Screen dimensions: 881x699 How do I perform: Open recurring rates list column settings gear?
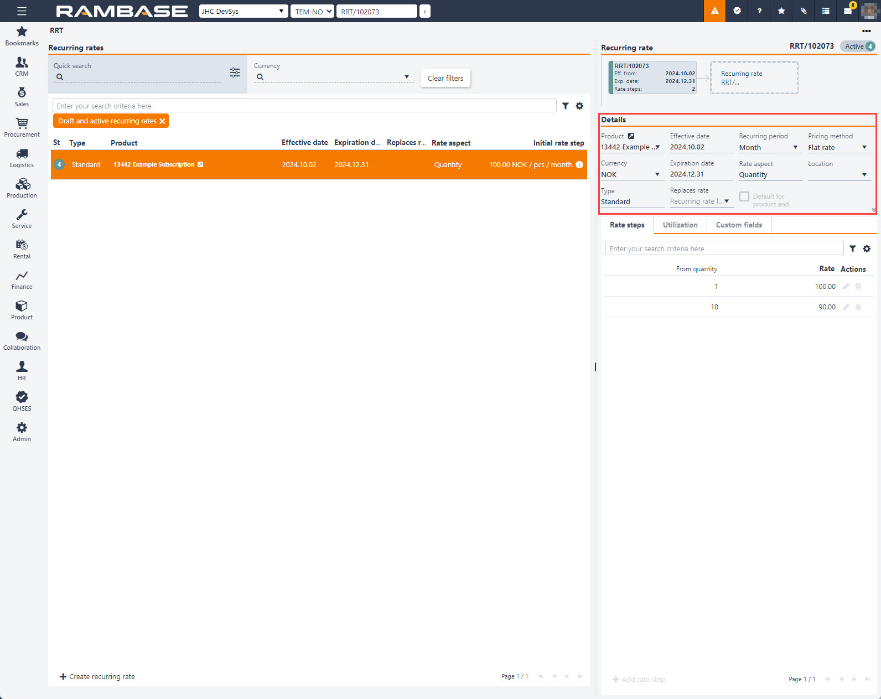coord(579,106)
